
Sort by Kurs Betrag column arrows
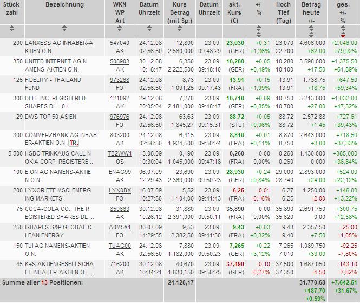click(180, 29)
